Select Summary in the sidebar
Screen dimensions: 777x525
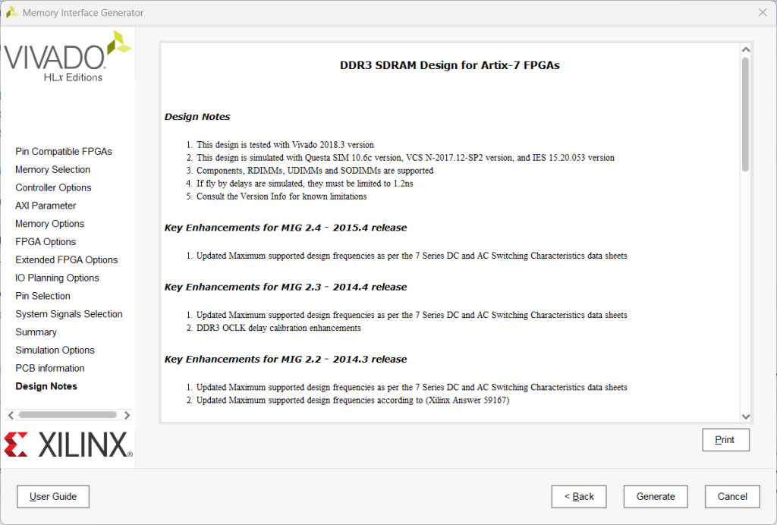pyautogui.click(x=36, y=332)
